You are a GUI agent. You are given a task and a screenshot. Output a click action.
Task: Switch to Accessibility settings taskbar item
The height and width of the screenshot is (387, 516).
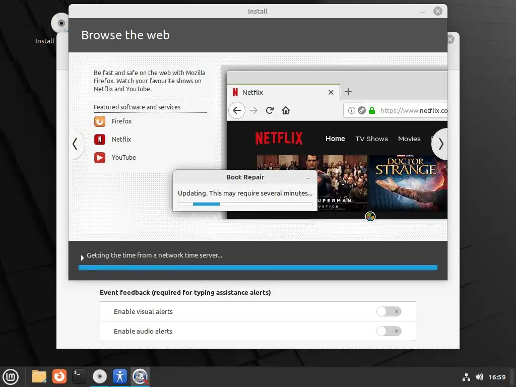pyautogui.click(x=120, y=377)
